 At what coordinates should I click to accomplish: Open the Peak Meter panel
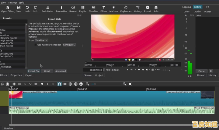47,9
